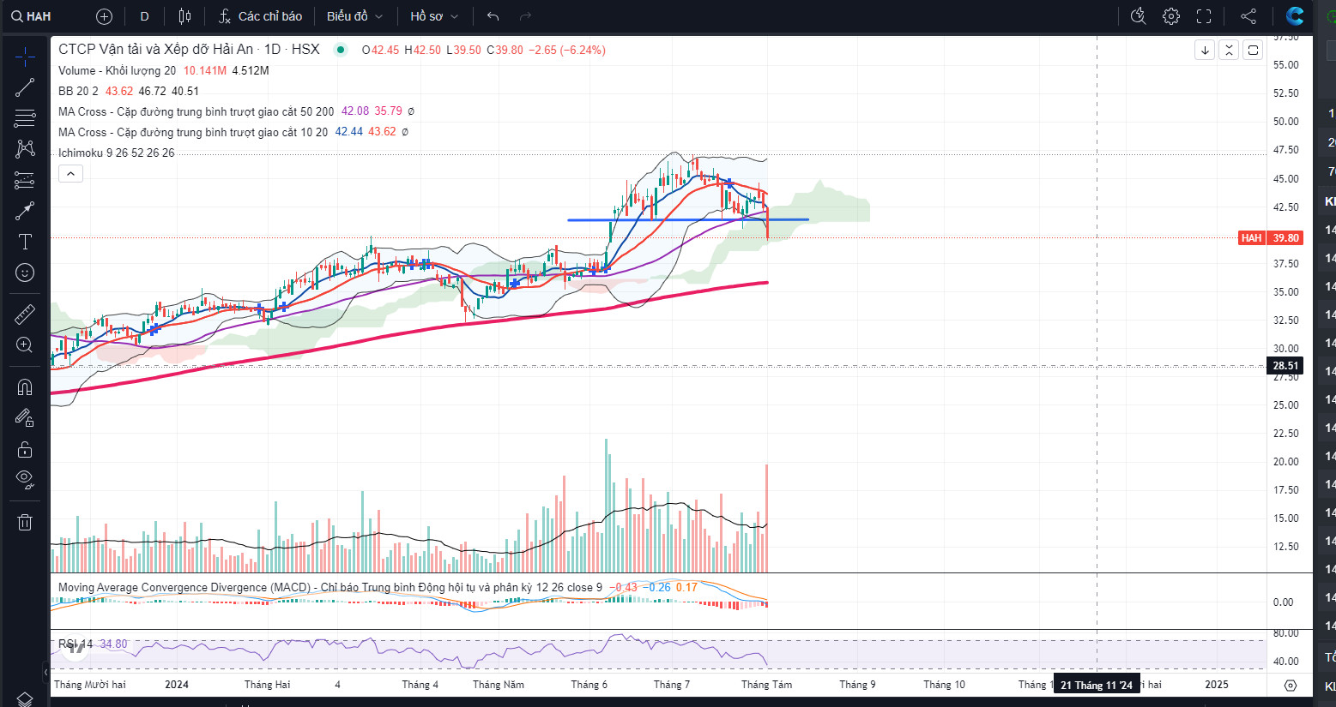Open Các chỉ báo indicators dialog

260,16
